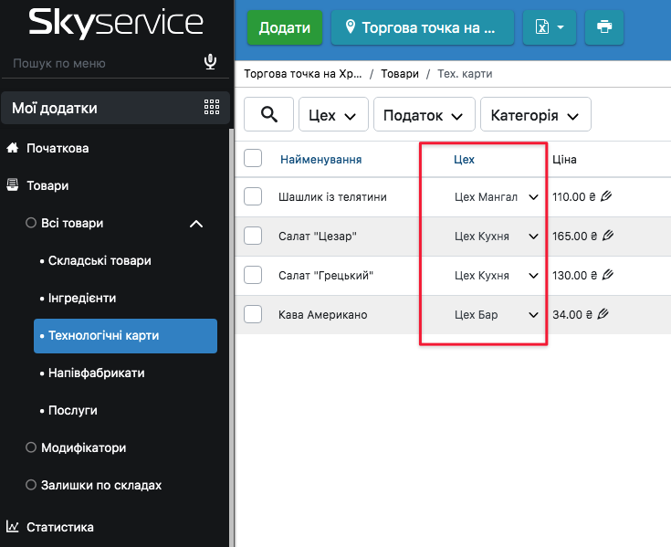Click the magnifying glass search button

[269, 114]
